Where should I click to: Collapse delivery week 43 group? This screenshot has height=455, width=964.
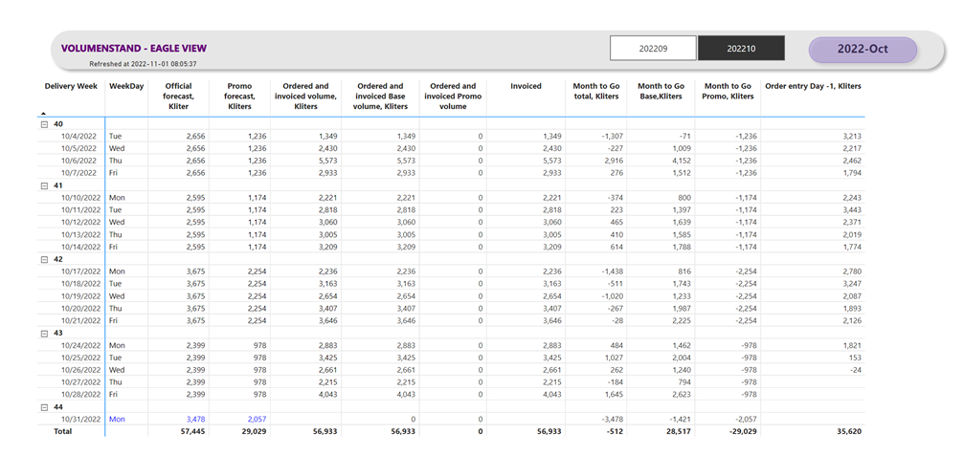click(44, 334)
